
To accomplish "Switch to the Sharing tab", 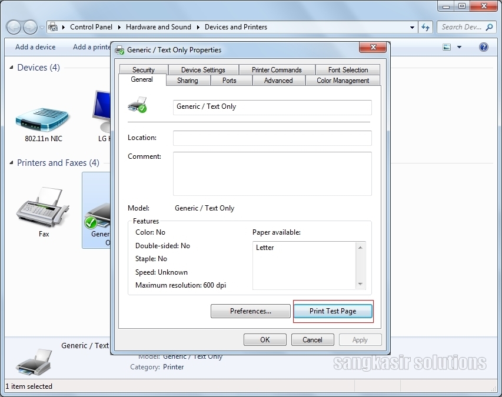I will pyautogui.click(x=187, y=81).
